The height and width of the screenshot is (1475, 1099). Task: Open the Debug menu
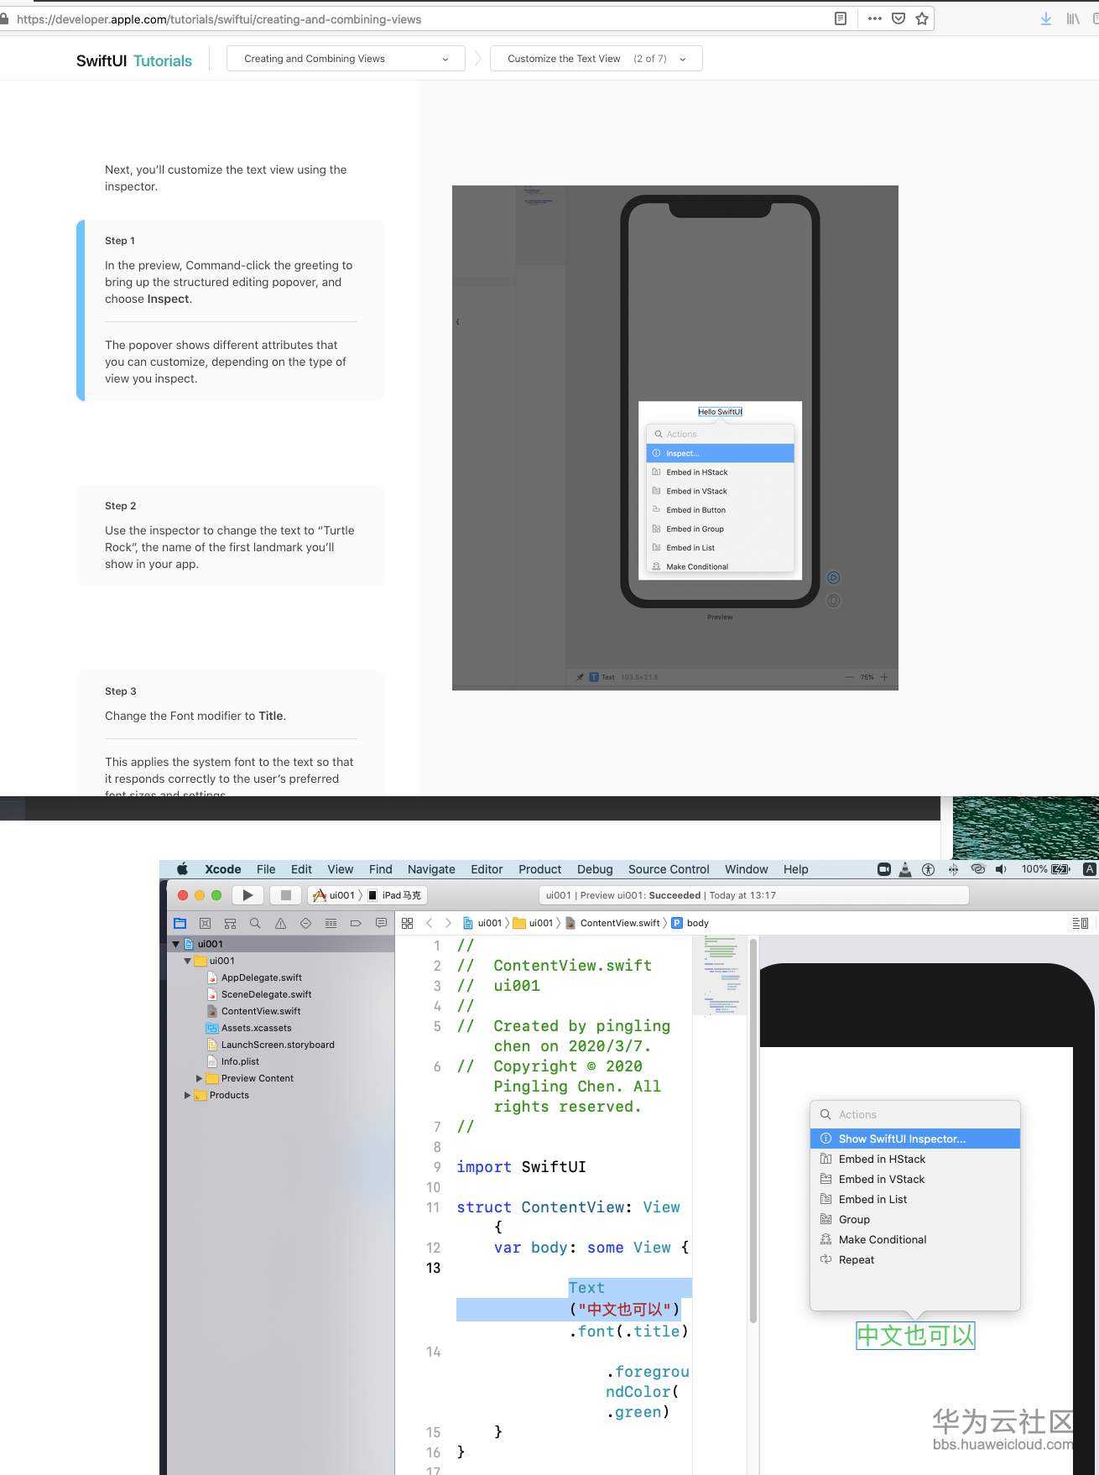[x=595, y=869]
